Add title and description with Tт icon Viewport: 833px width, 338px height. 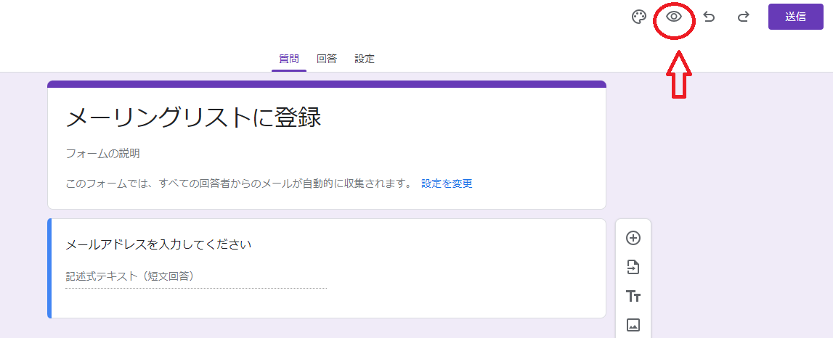[x=633, y=296]
